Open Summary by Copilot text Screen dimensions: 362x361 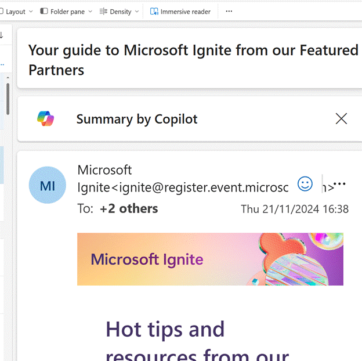tap(137, 119)
